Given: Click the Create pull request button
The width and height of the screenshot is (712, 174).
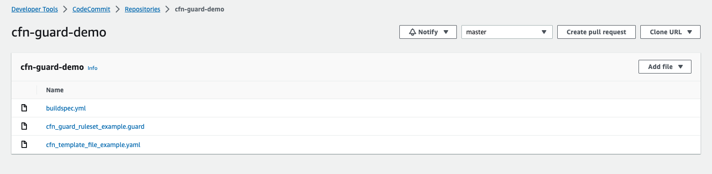Looking at the screenshot, I should 597,32.
